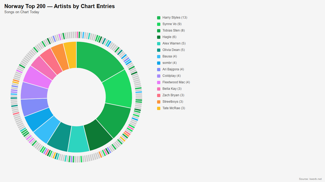Open the "Source: kworb.net" attribution
The width and height of the screenshot is (325, 182).
[310, 179]
